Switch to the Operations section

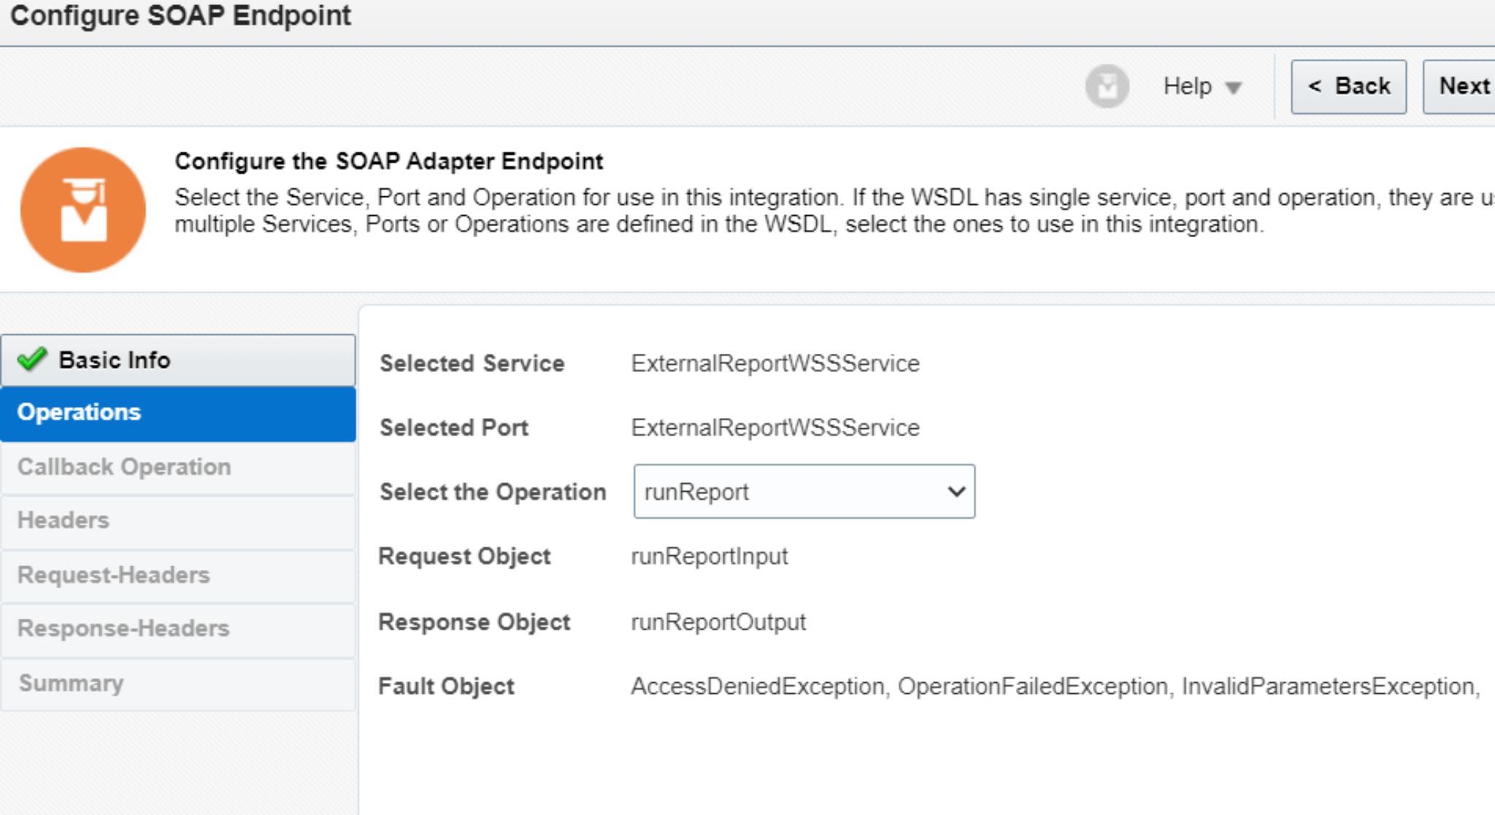[x=79, y=412]
